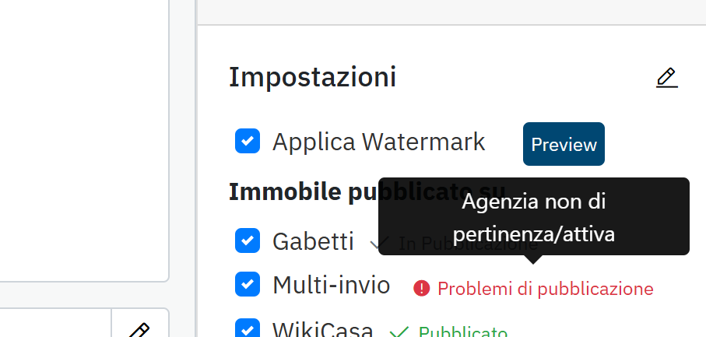Open the Problemi di pubblicazione message
Image resolution: width=706 pixels, height=337 pixels.
tap(545, 289)
